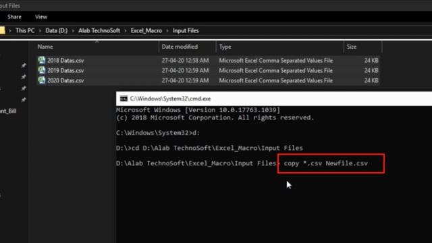Viewport: 432px width, 243px height.
Task: Click cmd.exe icon in console title bar
Action: [x=124, y=99]
